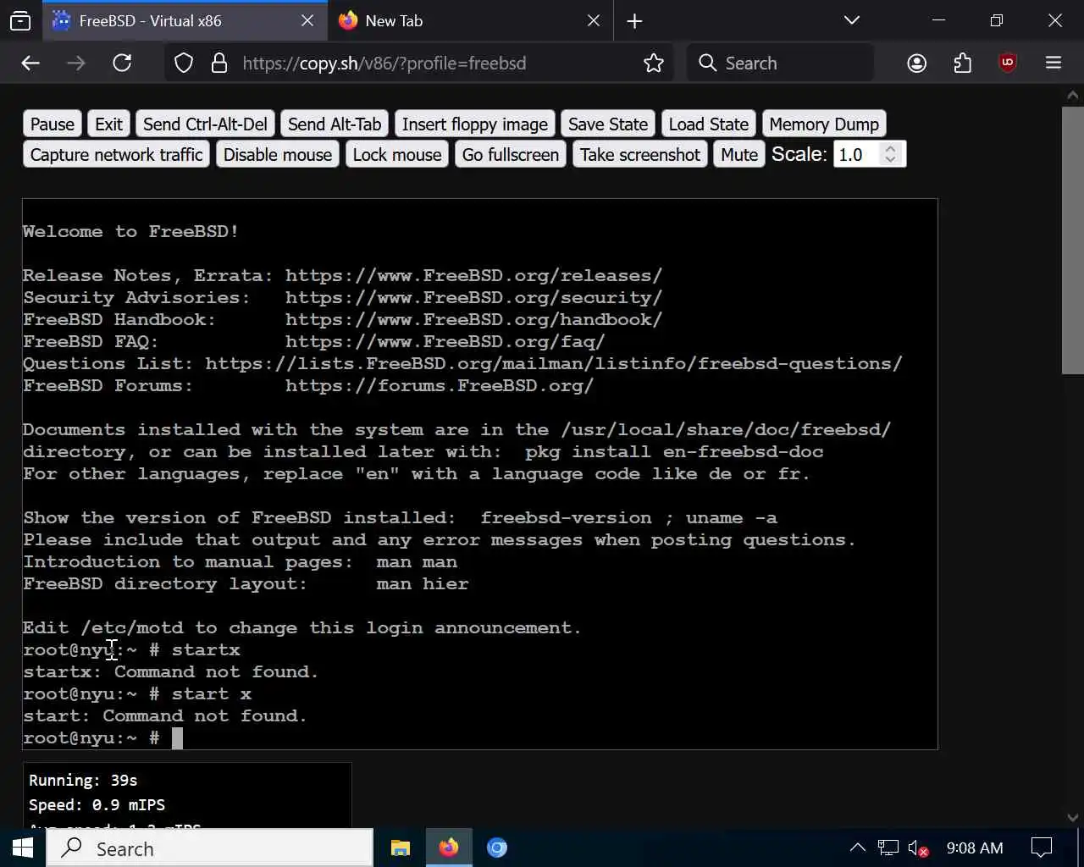Open the 9:08 AM clock
This screenshot has height=867, width=1084.
point(974,848)
